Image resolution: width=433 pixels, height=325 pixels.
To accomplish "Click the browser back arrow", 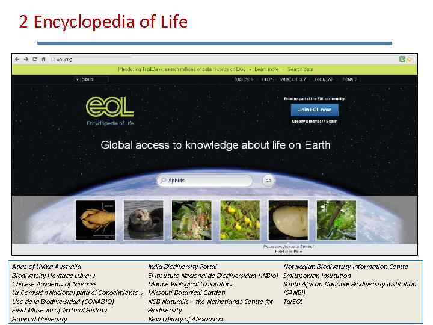I will 17,59.
